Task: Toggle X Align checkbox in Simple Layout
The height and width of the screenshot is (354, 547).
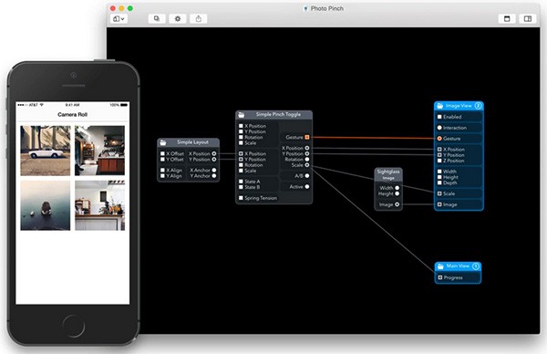Action: pyautogui.click(x=162, y=171)
